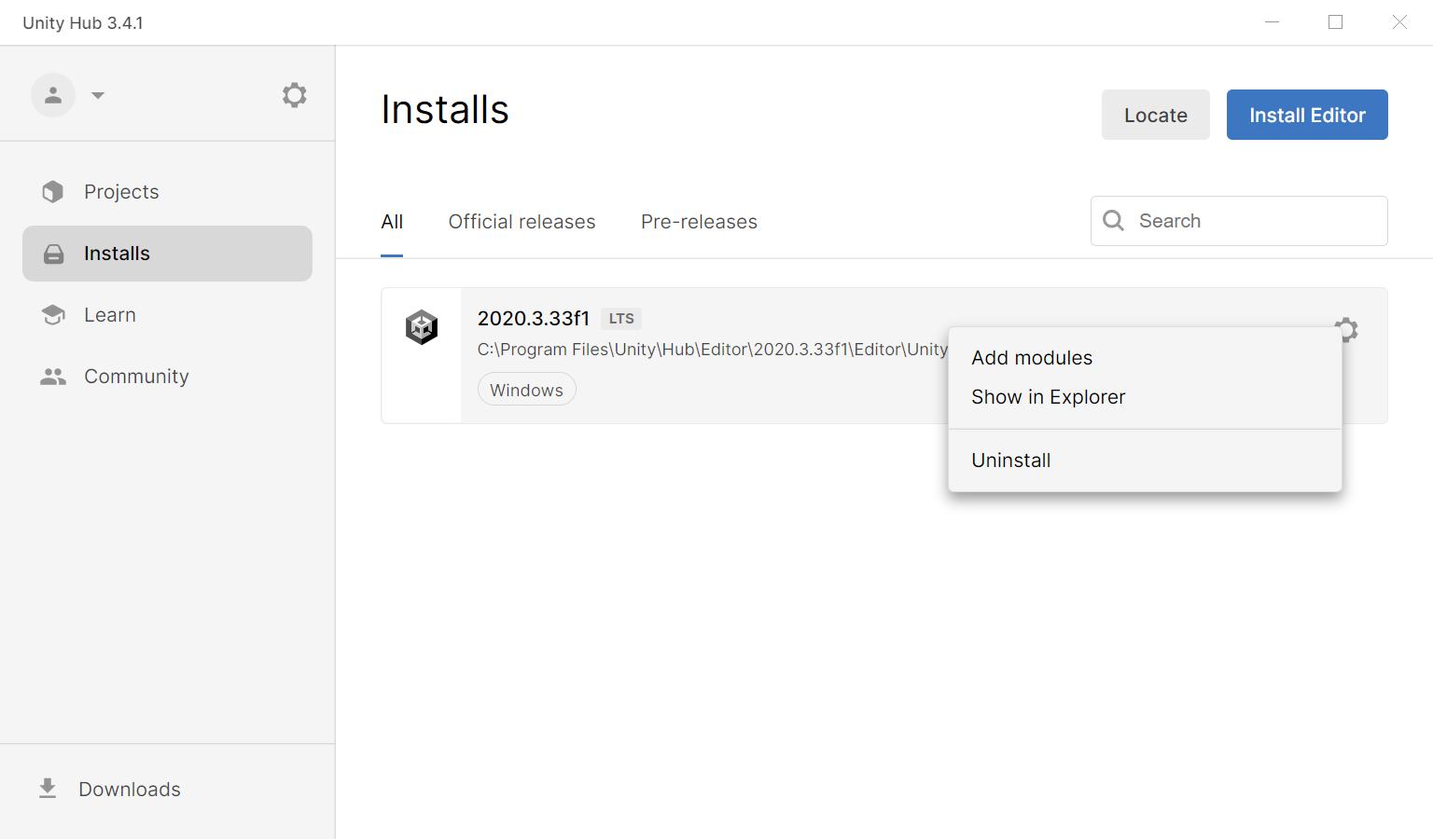Expand the account dropdown arrow
The width and height of the screenshot is (1433, 839).
click(98, 95)
